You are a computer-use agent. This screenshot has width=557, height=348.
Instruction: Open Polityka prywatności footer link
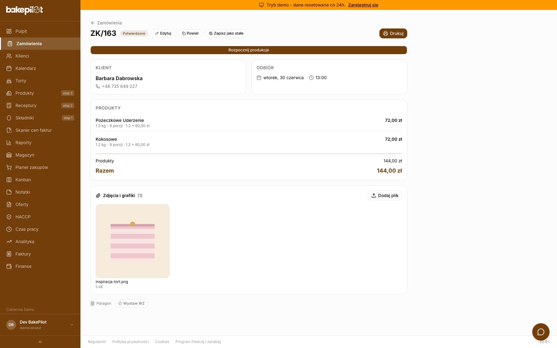point(131,342)
